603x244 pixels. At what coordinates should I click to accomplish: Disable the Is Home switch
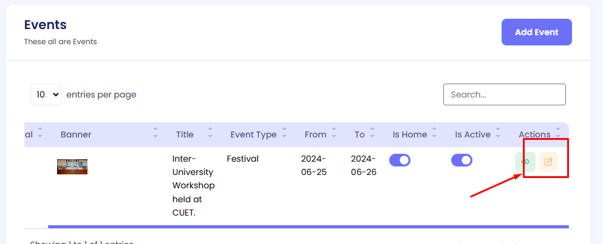coord(400,160)
